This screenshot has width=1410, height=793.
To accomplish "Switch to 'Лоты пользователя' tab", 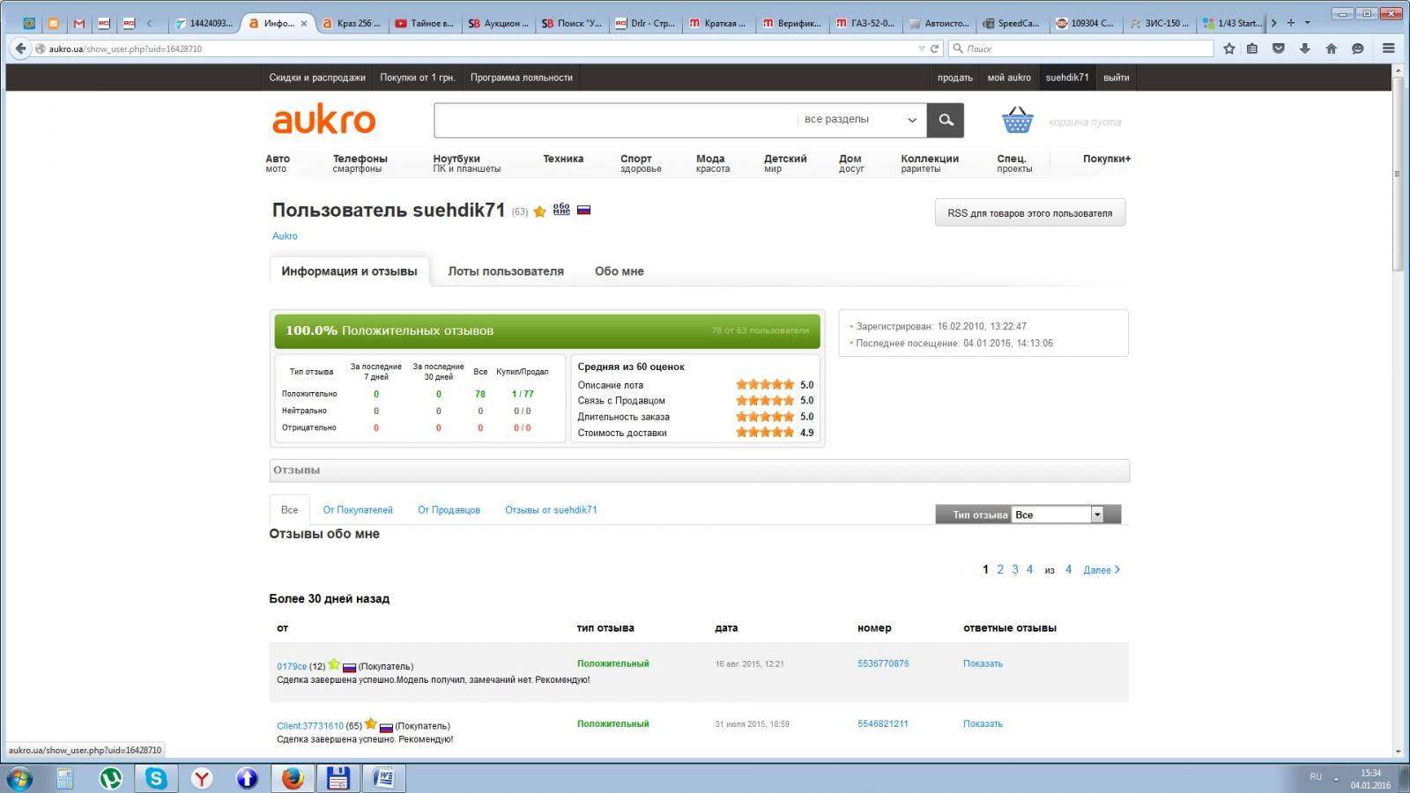I will click(506, 271).
